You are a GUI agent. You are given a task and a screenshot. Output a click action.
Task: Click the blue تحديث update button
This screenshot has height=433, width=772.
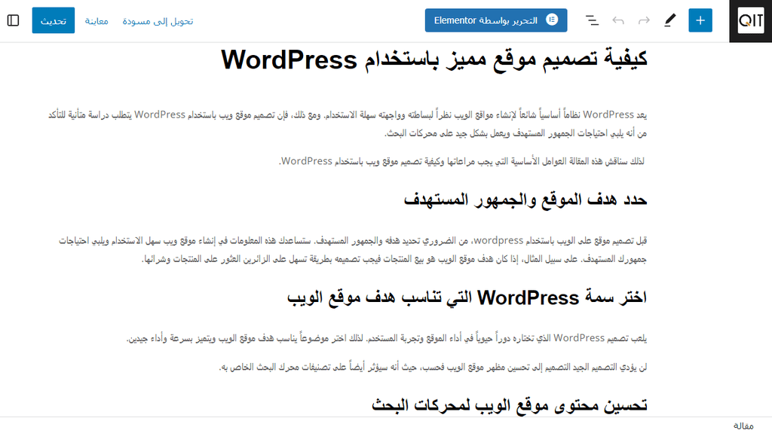coord(54,20)
